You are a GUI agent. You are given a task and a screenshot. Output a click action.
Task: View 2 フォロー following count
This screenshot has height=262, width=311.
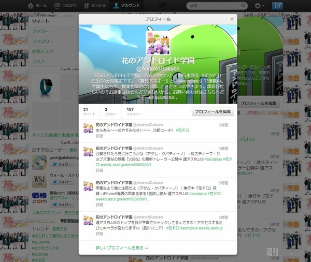[111, 111]
